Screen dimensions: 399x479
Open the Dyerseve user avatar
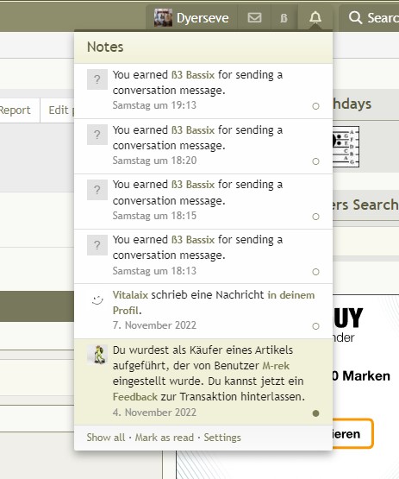(163, 18)
